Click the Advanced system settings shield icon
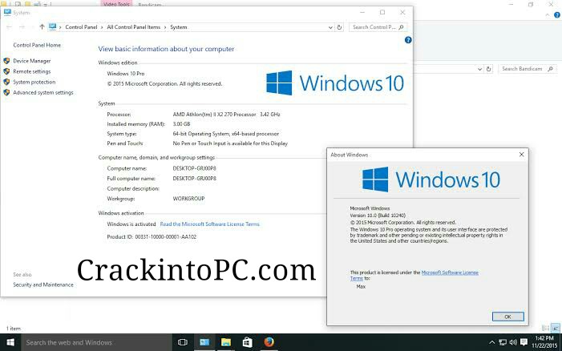This screenshot has width=562, height=351. (6, 92)
